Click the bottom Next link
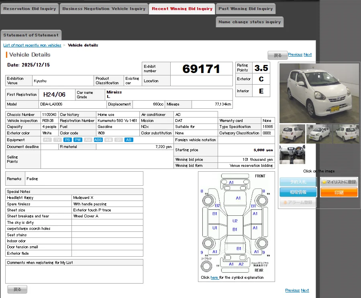Image resolution: width=361 pixels, height=298 pixels. pyautogui.click(x=305, y=290)
